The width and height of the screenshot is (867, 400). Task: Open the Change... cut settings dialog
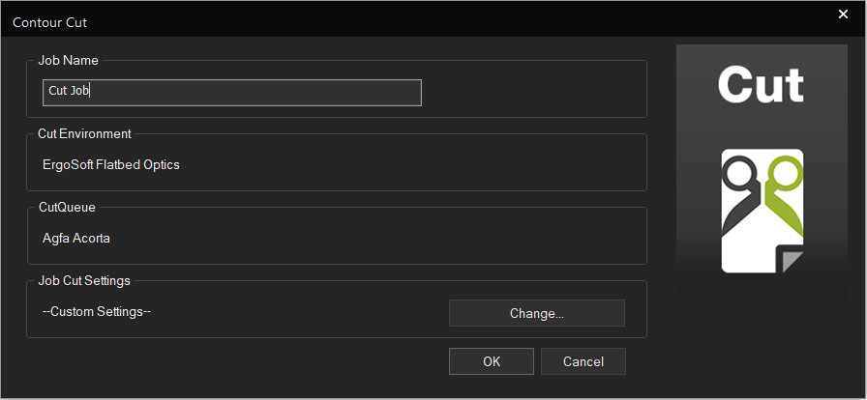pos(537,313)
